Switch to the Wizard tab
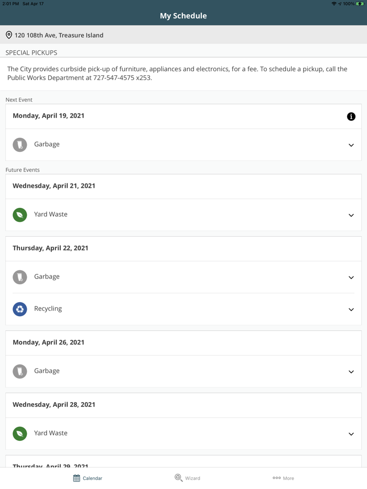 point(187,478)
